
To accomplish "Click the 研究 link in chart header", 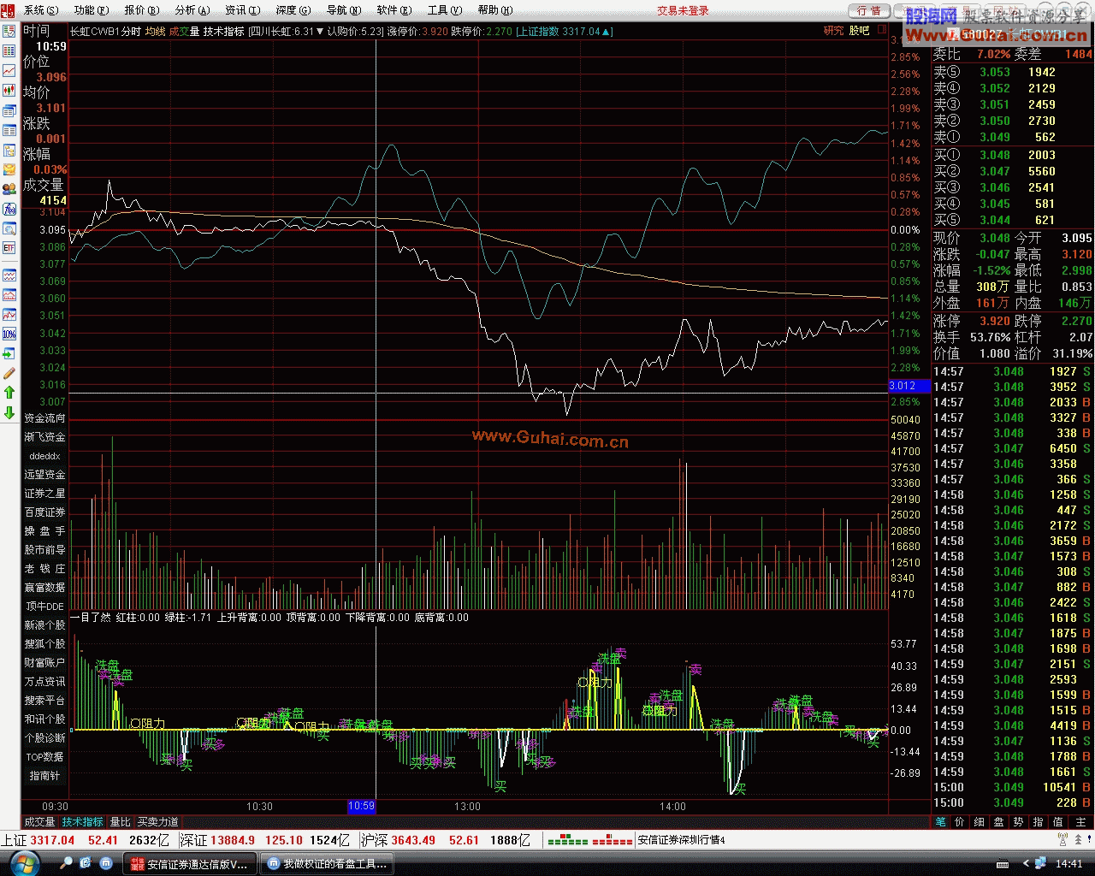I will click(x=833, y=31).
